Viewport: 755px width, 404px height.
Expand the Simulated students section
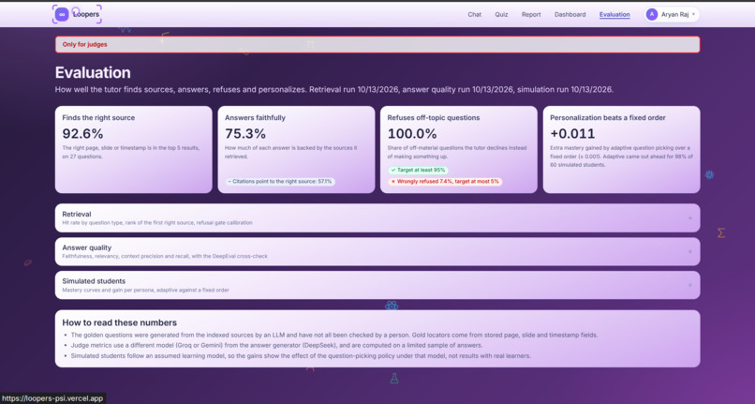click(x=377, y=285)
